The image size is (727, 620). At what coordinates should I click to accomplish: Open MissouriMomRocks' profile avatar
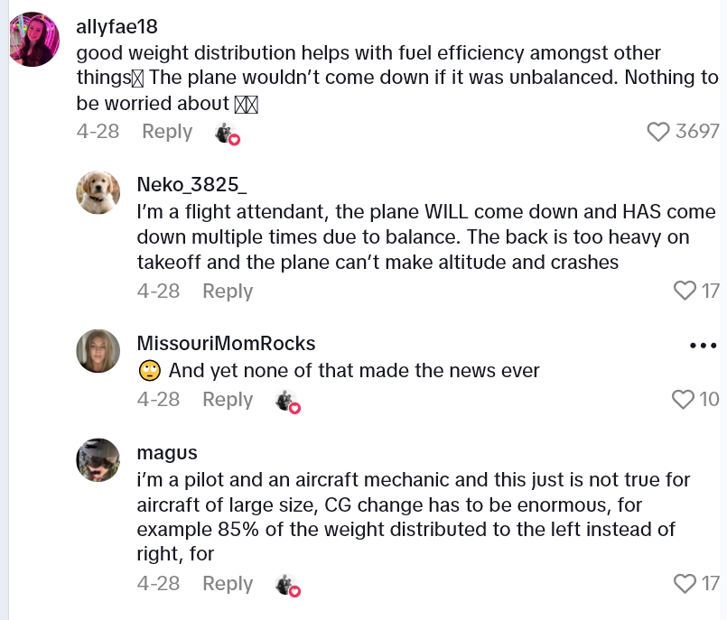point(98,350)
